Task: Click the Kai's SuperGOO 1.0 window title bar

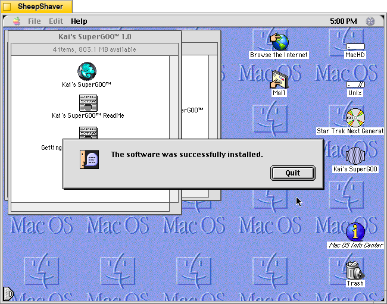Action: point(95,37)
